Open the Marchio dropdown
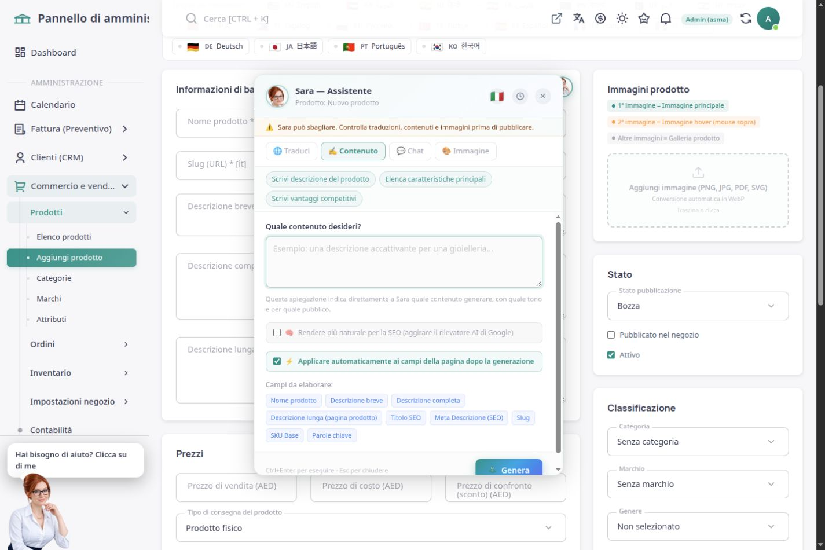 (x=698, y=484)
